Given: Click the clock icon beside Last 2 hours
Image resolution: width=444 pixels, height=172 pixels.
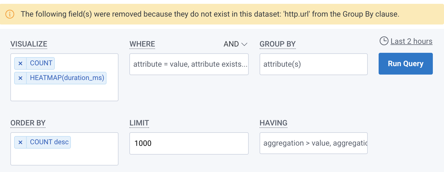Looking at the screenshot, I should [x=384, y=41].
